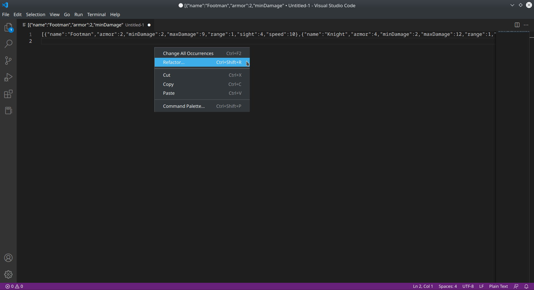Open the Extensions view
Screen dimensions: 534x290
8,94
